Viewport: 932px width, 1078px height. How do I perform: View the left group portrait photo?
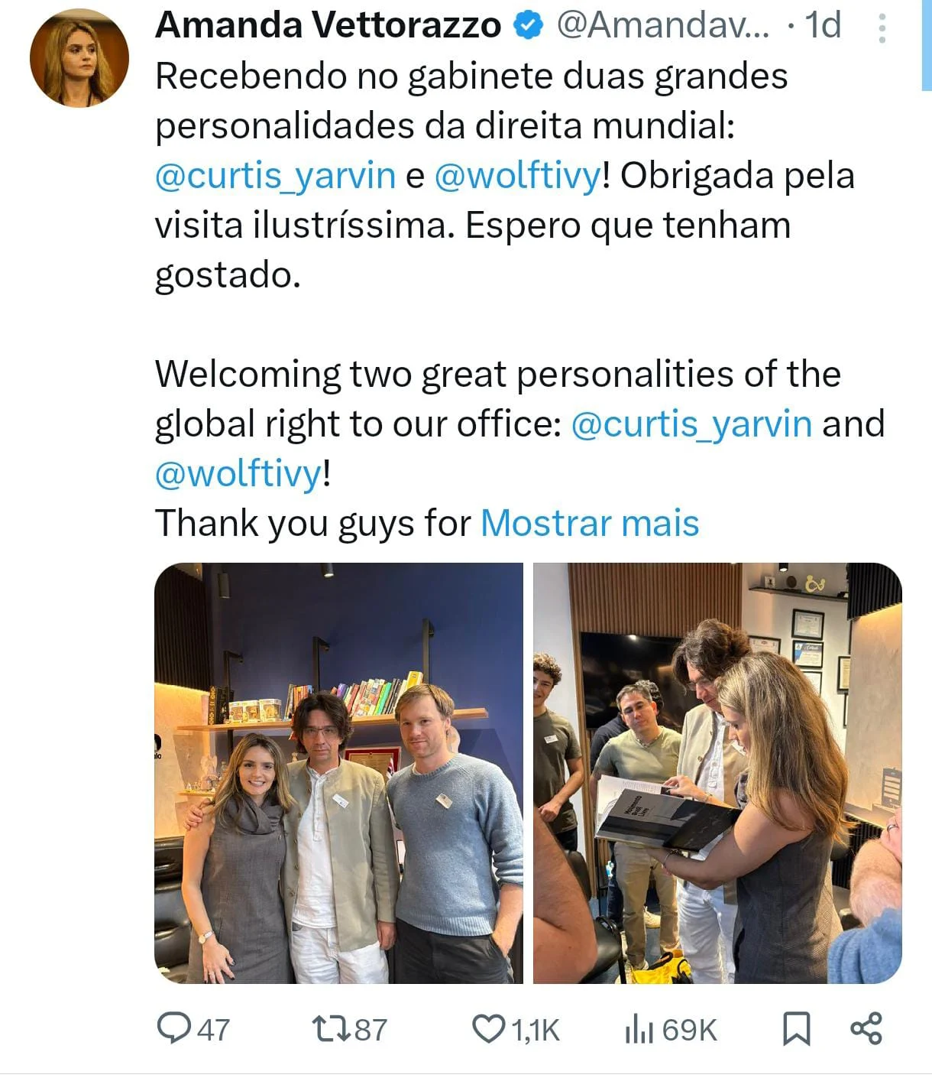coord(338,773)
